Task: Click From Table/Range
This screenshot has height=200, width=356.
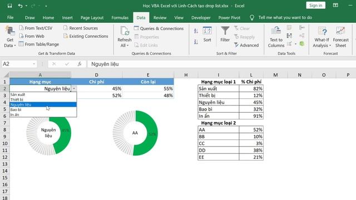Action: (x=39, y=44)
